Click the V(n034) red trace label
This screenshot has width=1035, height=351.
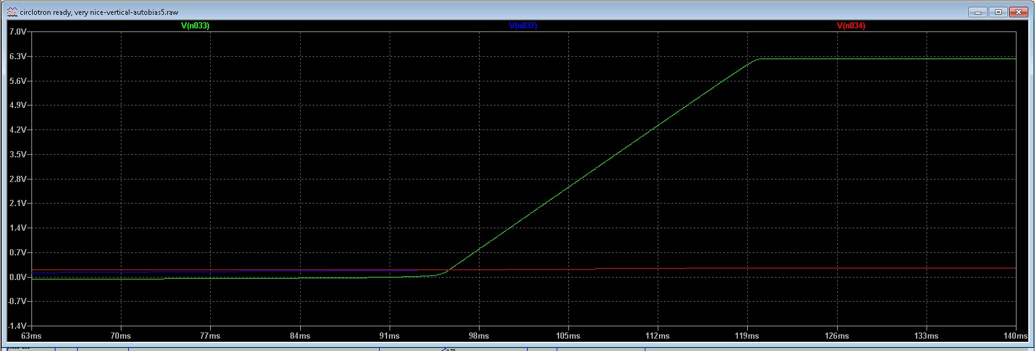[x=851, y=26]
